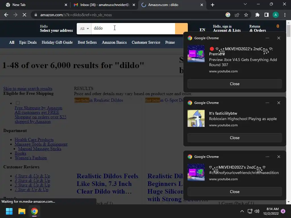Screen dimensions: 291x218
Task: Filter by 4 Stars & Up
Action: click(32, 176)
